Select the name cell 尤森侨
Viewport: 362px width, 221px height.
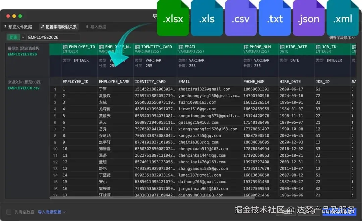(105, 109)
